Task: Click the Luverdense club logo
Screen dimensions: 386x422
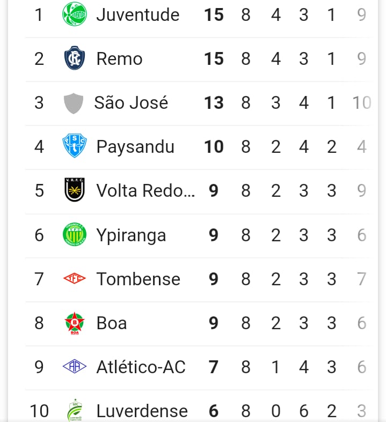Action: point(74,411)
